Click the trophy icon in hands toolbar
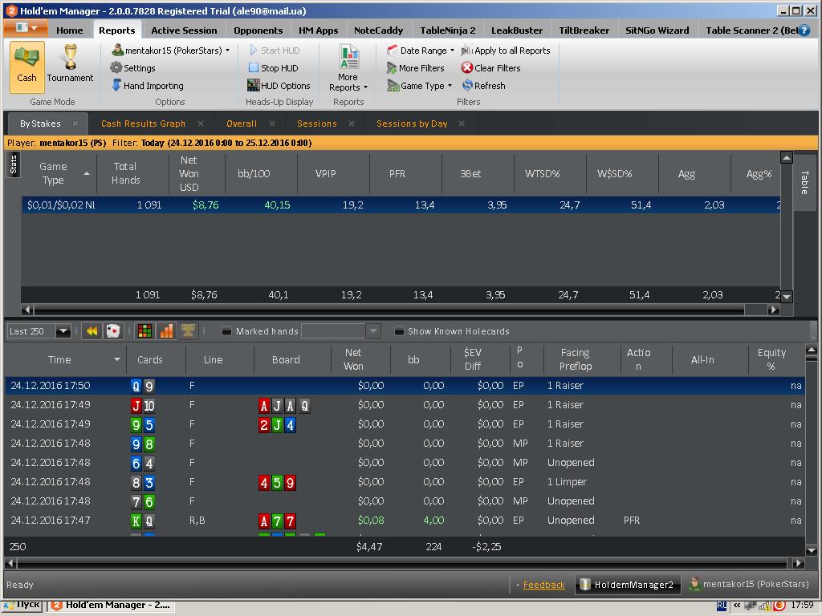The height and width of the screenshot is (616, 822). coord(188,331)
